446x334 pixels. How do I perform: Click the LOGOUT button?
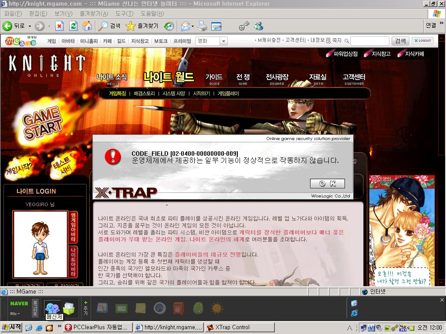tap(422, 40)
